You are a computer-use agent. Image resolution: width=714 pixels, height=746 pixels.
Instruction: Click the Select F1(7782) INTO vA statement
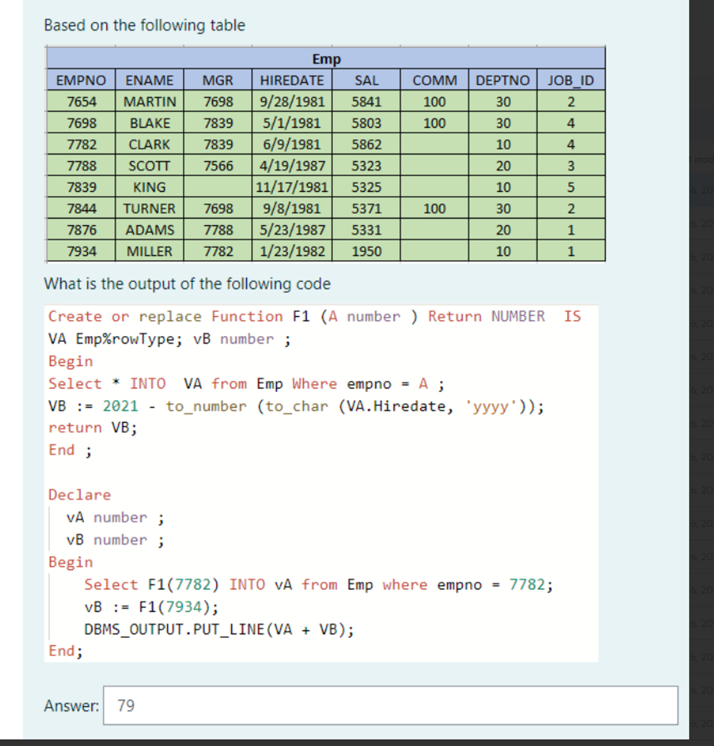coord(320,584)
